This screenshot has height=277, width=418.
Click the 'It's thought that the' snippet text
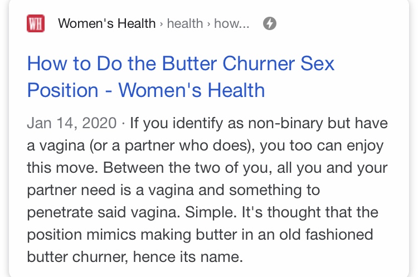[x=310, y=212]
